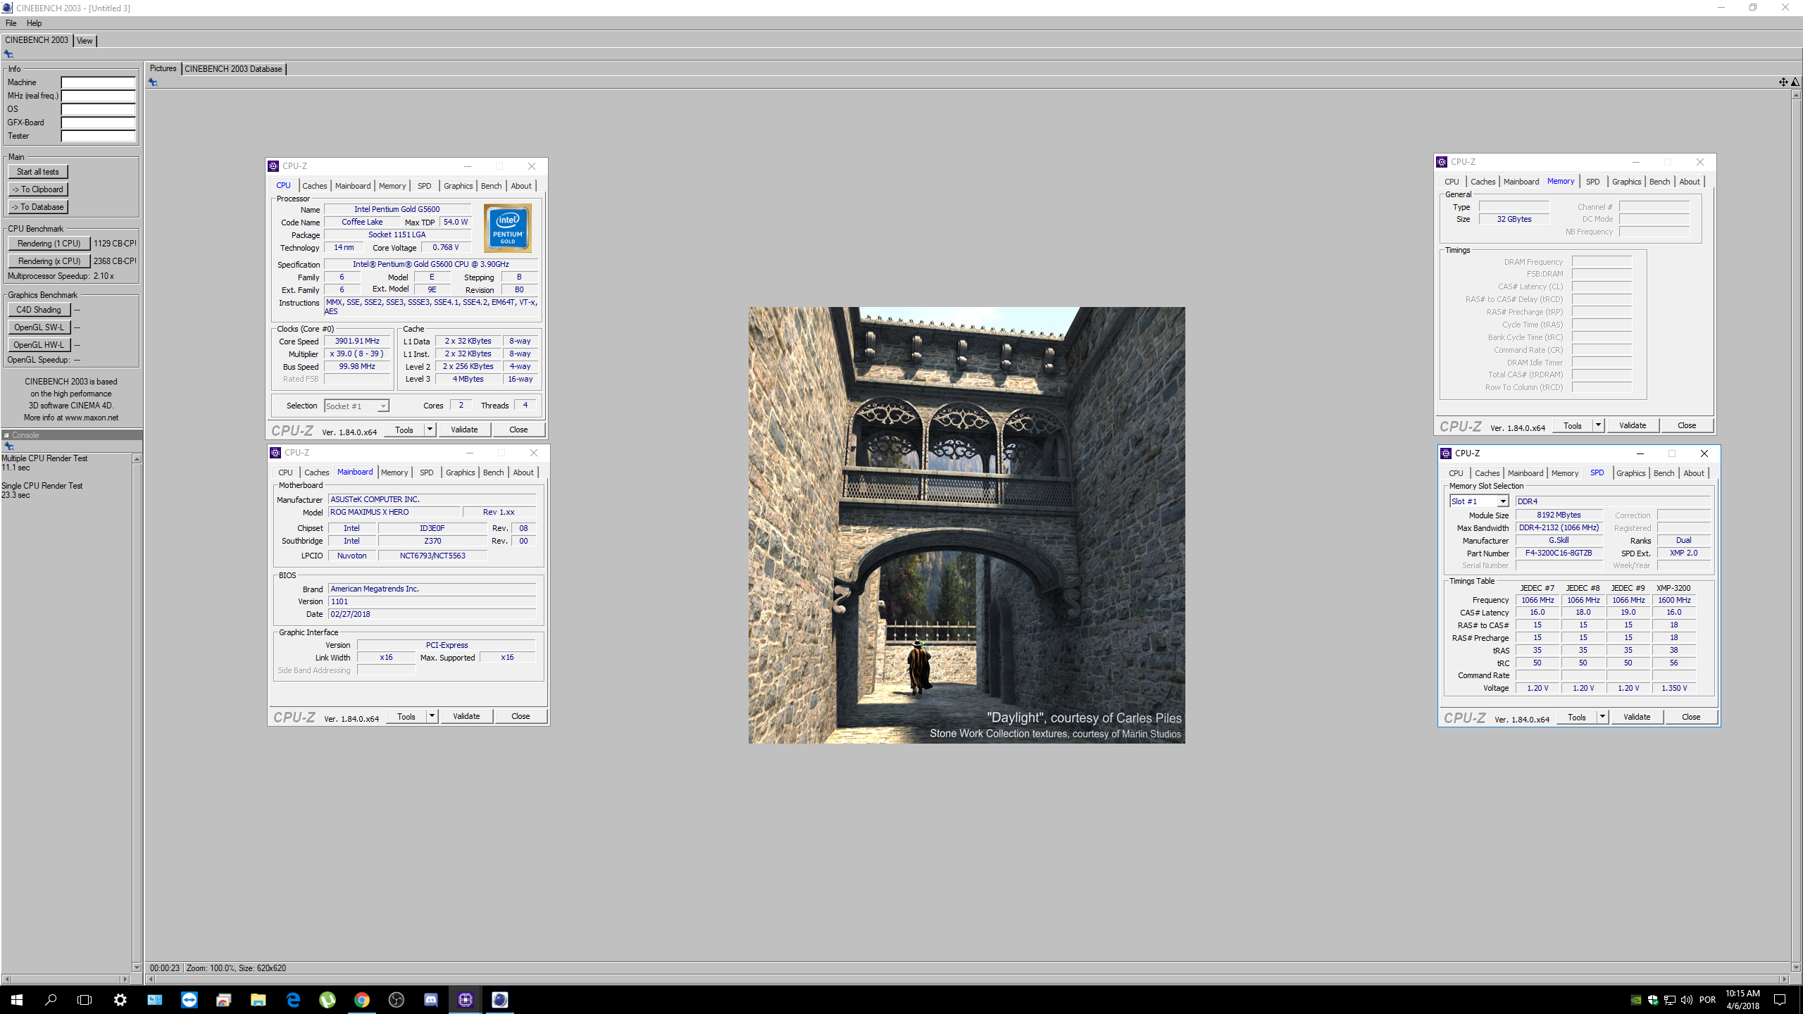This screenshot has height=1014, width=1803.
Task: Open Graphics tab in CPU-Z Memory window
Action: (x=1626, y=182)
